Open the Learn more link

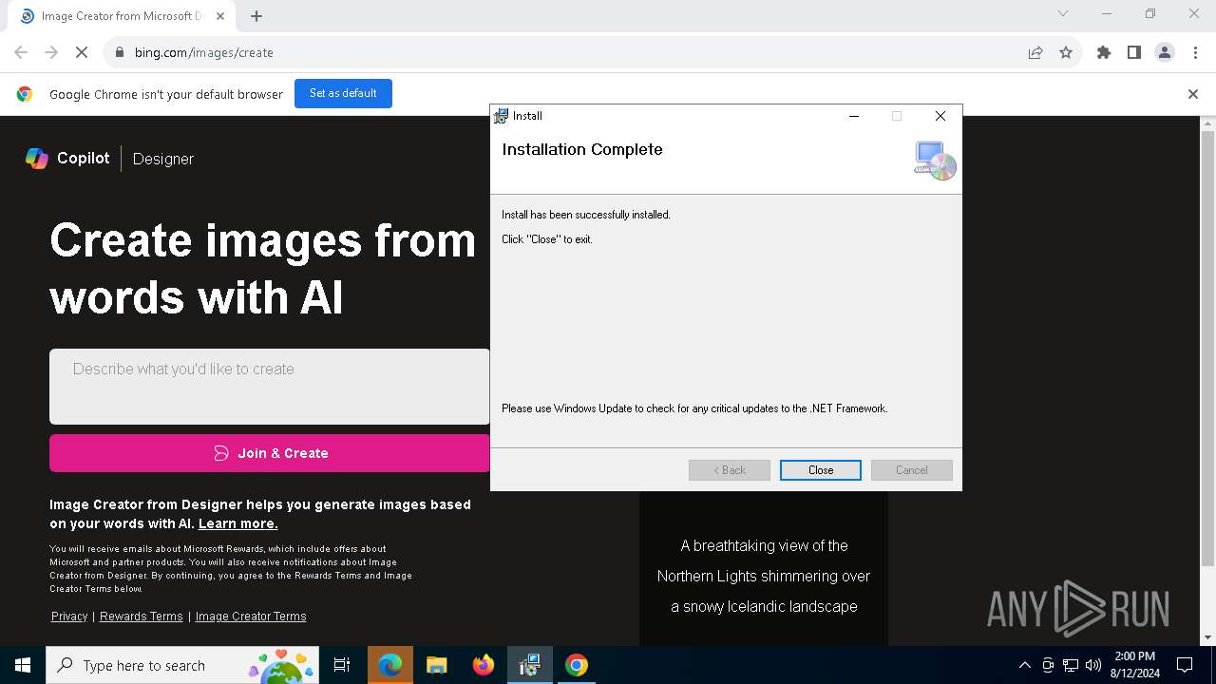(238, 523)
